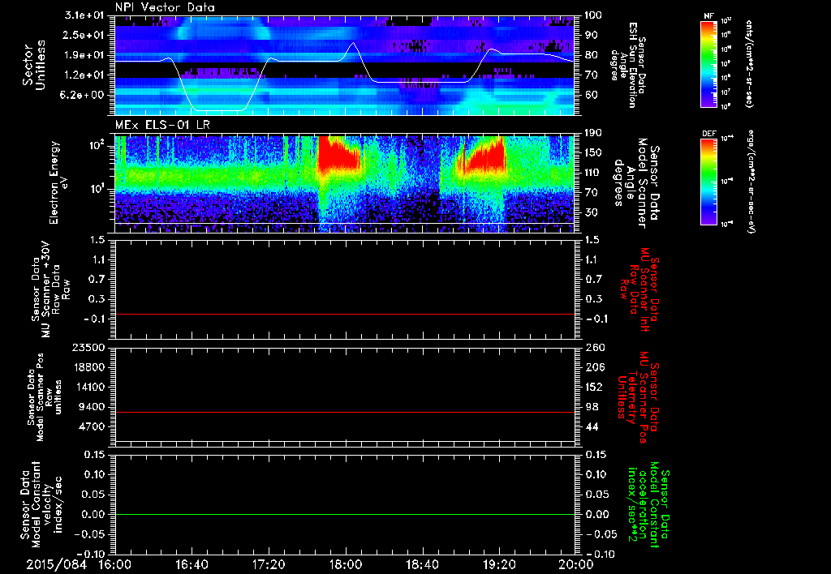Click the red line in MU Scanner +30V panel
831x574 pixels.
click(x=345, y=314)
